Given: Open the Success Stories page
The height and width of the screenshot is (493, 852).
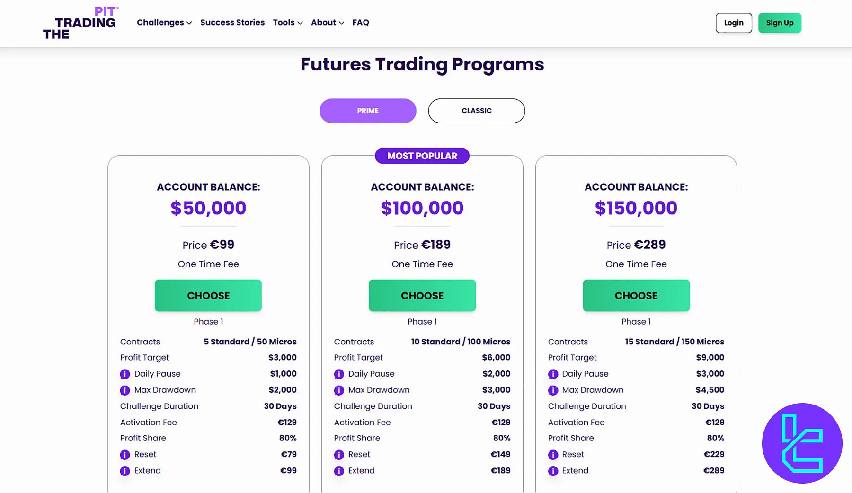Looking at the screenshot, I should (x=232, y=22).
